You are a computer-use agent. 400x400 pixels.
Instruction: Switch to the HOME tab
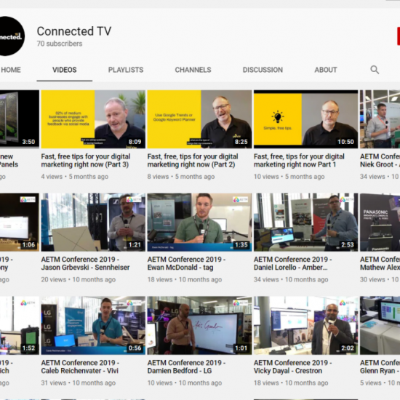click(x=11, y=70)
